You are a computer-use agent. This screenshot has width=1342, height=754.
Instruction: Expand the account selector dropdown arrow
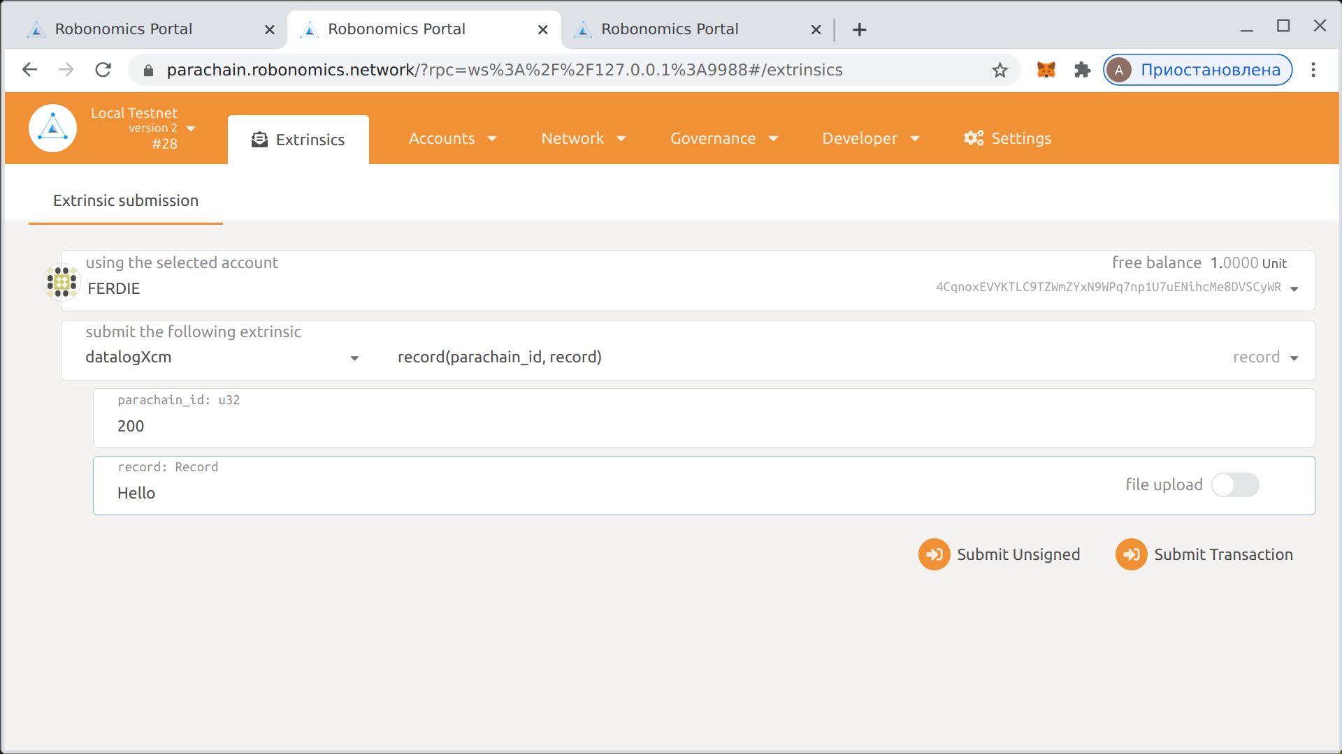tap(1294, 288)
